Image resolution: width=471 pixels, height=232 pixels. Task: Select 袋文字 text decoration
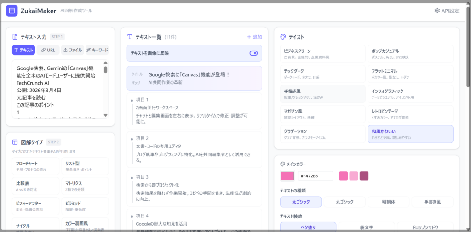[x=367, y=227]
